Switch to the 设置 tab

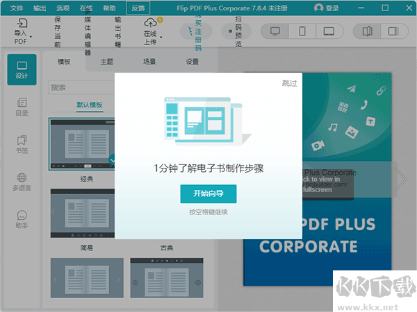point(192,62)
